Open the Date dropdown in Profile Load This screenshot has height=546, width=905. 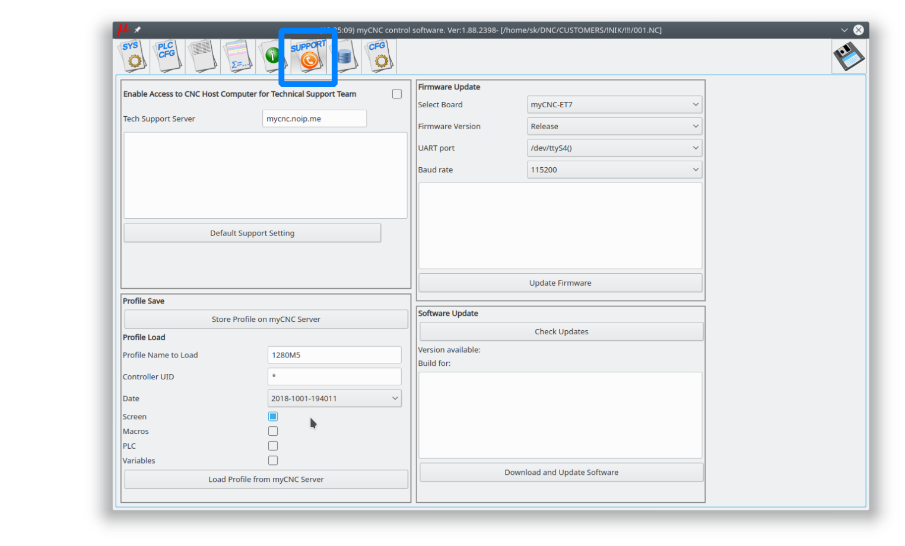coord(334,398)
